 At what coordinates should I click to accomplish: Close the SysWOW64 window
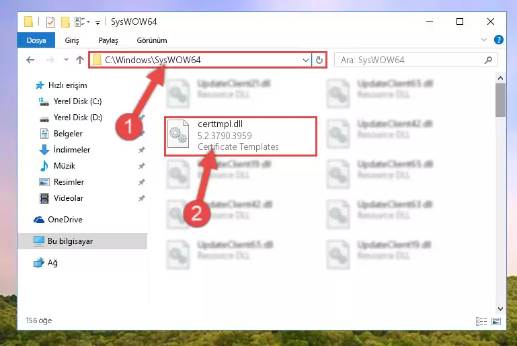491,22
